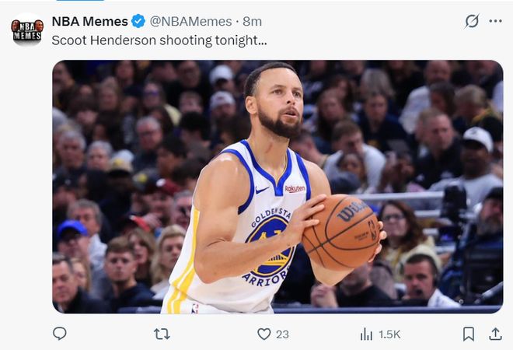Screen dimensions: 513x350
Task: Click the 23 likes count
Action: 282,334
